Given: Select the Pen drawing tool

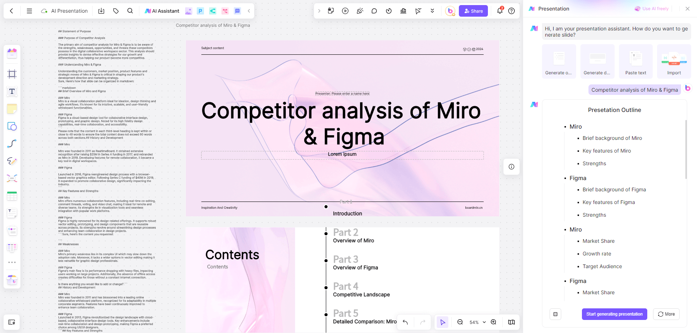Looking at the screenshot, I should tap(12, 161).
